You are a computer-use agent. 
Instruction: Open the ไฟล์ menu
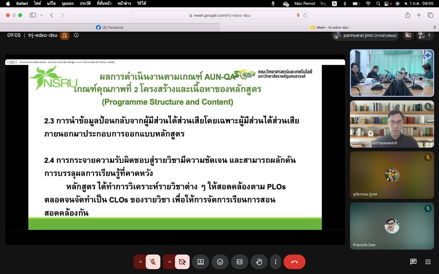[37, 3]
